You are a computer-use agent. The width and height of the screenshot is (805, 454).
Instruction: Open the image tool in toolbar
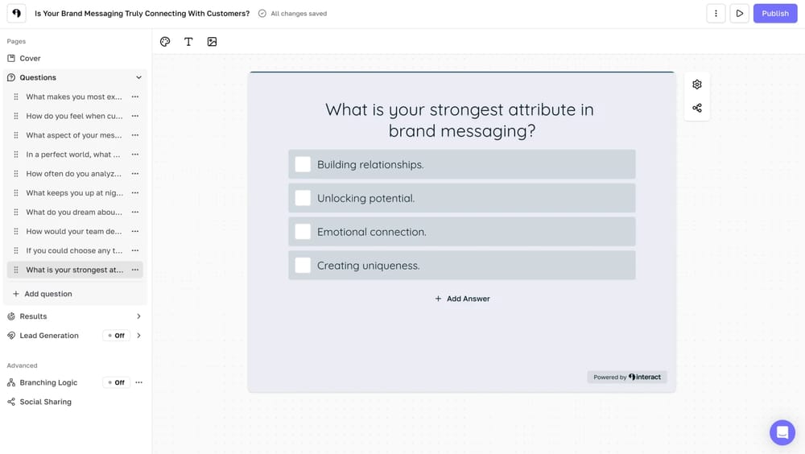[x=212, y=42]
